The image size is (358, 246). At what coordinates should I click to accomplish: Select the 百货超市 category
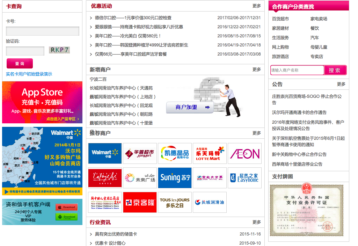pyautogui.click(x=280, y=19)
